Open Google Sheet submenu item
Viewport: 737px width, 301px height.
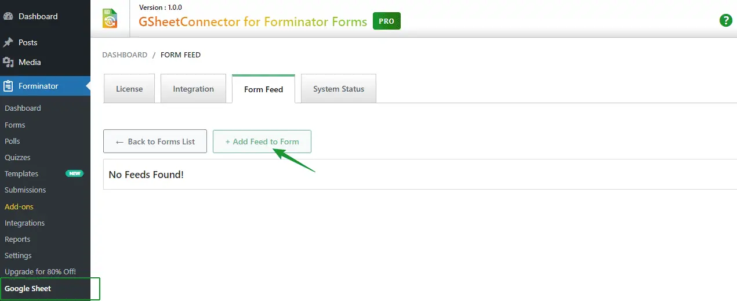click(28, 288)
